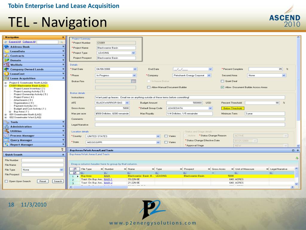Click the LeaseCost coin icon
This screenshot has height=230, width=306.
click(7, 74)
